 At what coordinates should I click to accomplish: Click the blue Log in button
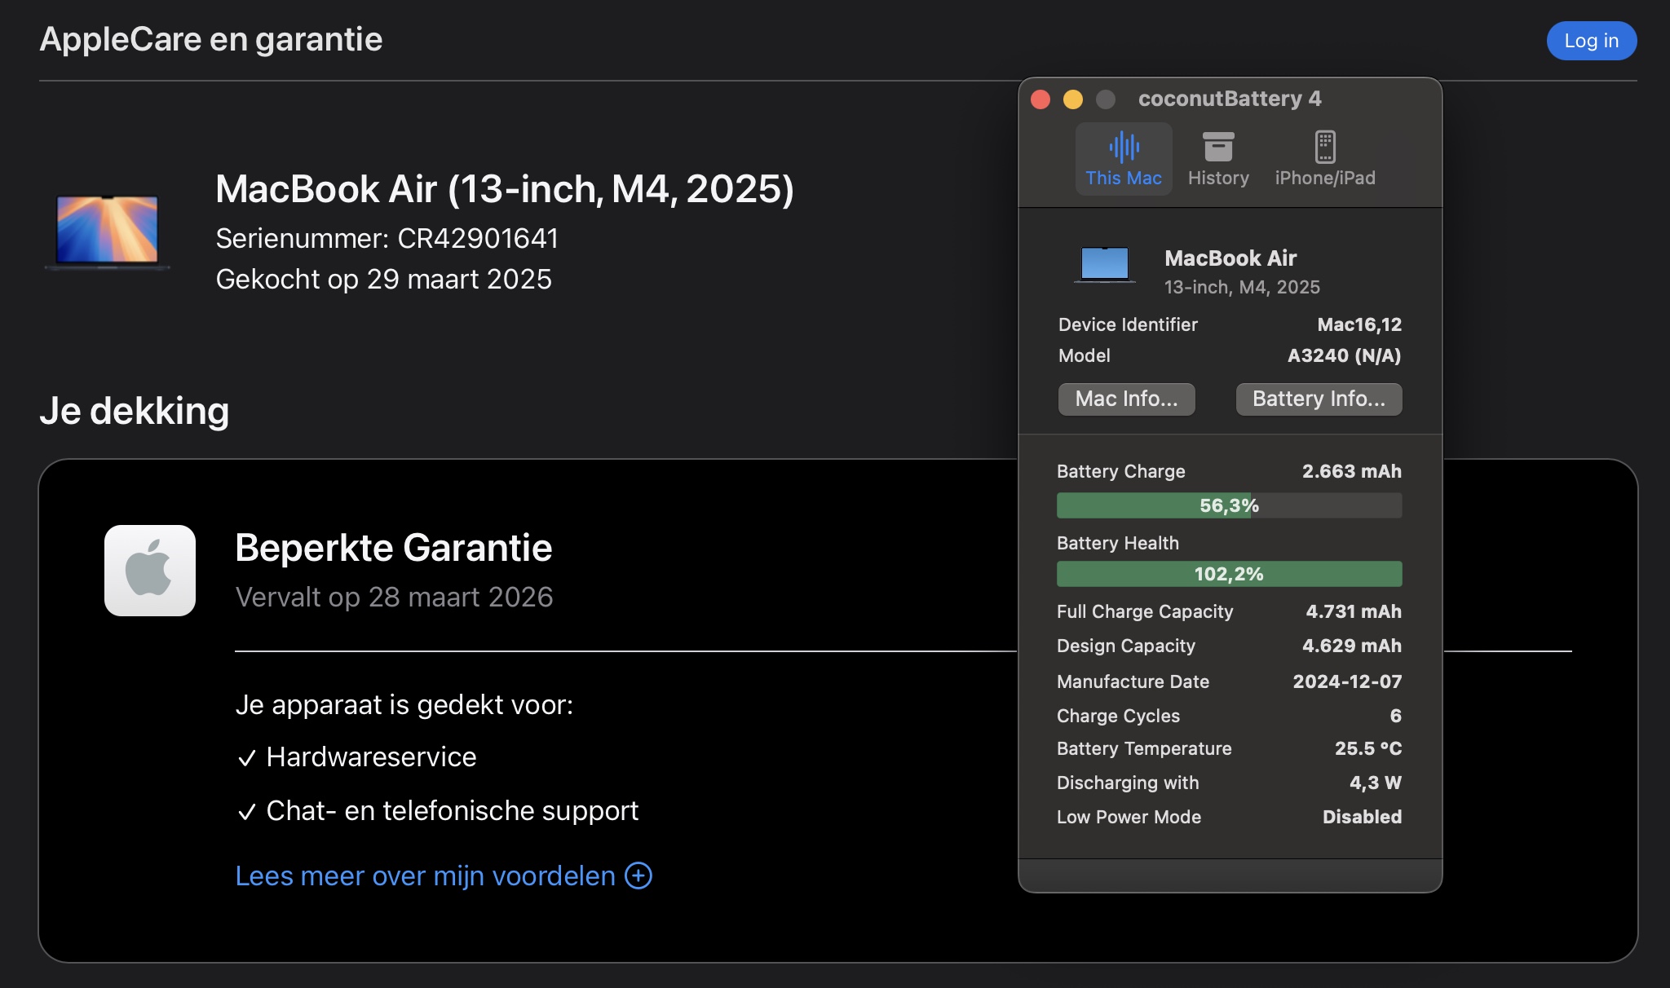[x=1591, y=41]
